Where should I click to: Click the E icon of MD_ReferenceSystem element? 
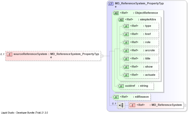click(132, 105)
